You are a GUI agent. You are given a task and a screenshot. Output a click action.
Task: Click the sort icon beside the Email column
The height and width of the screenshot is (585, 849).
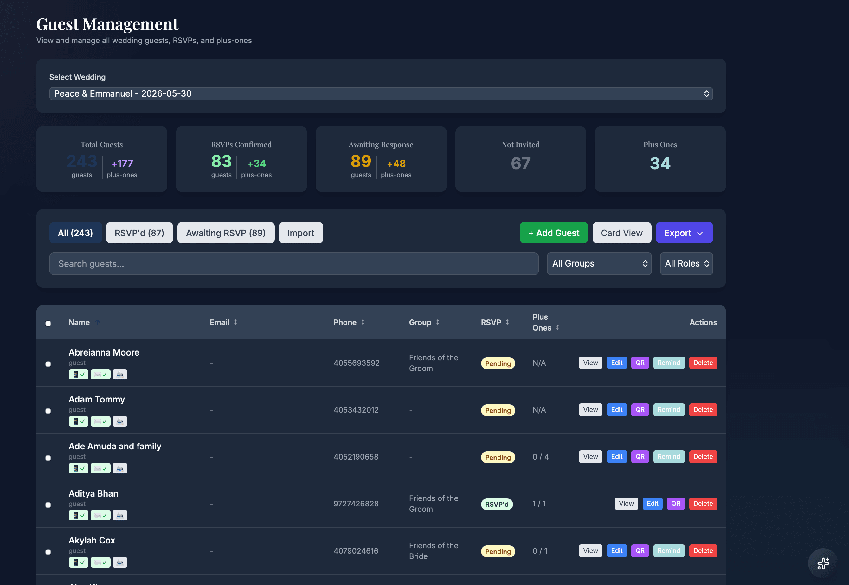tap(236, 322)
